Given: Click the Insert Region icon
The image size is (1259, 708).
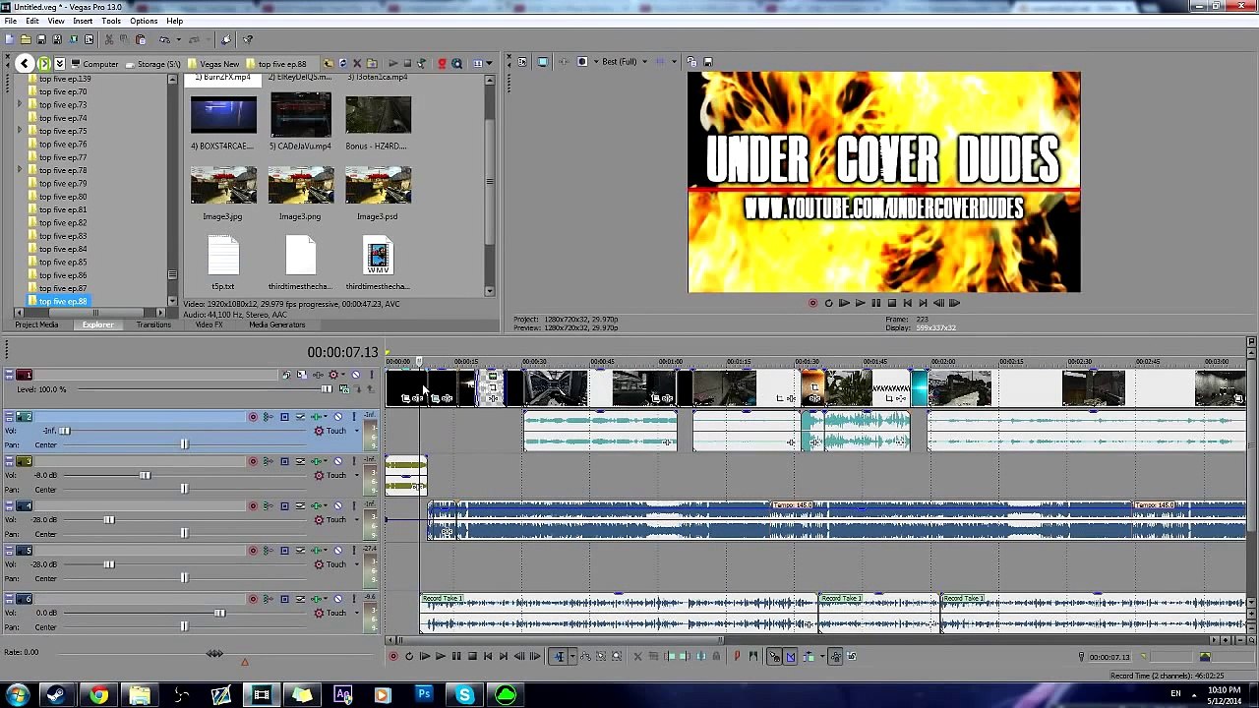Looking at the screenshot, I should 753,657.
